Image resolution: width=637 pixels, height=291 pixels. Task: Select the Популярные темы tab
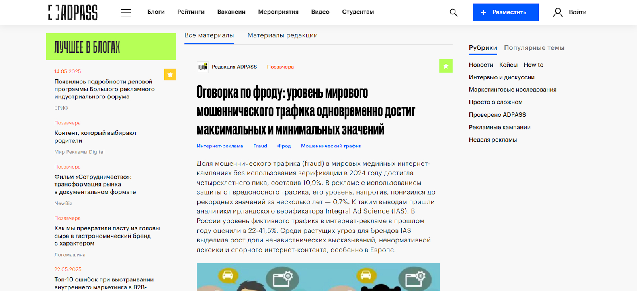tap(534, 48)
